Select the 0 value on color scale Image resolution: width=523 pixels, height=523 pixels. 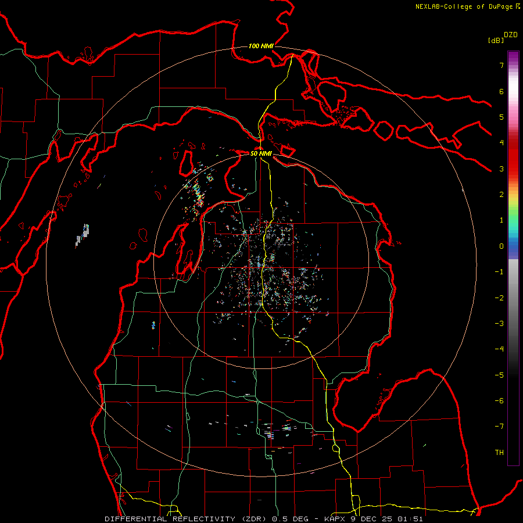tap(501, 246)
